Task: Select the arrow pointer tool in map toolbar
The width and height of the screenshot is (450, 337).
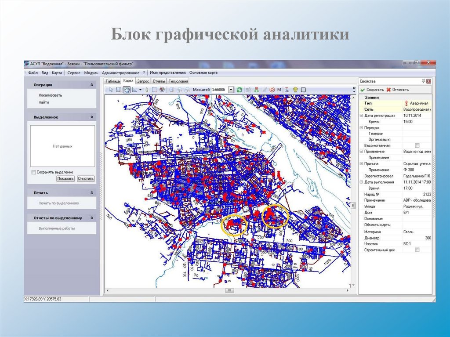Action: coord(111,90)
